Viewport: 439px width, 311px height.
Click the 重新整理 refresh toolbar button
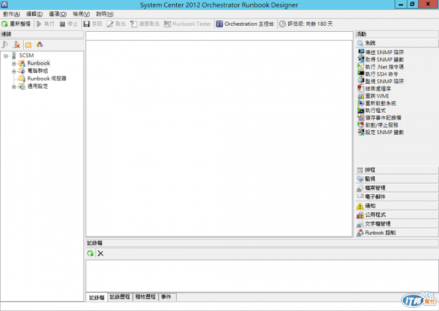pyautogui.click(x=16, y=24)
